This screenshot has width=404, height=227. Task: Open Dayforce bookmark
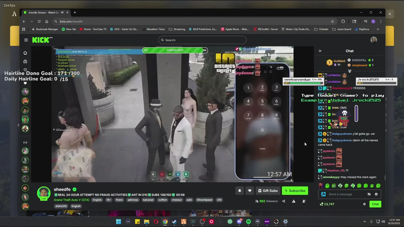point(362,29)
